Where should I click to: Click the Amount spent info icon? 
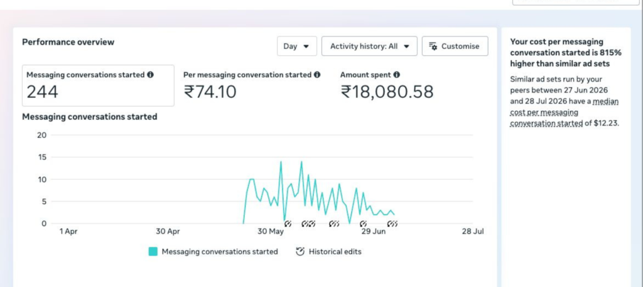coord(397,75)
